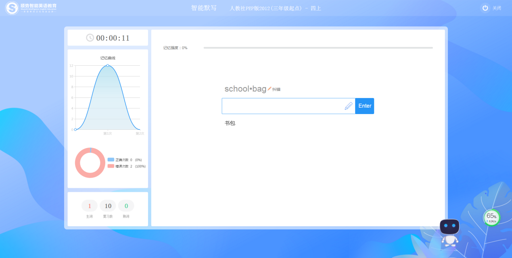Click the 第1次 axis label
512x258 pixels.
(x=108, y=133)
